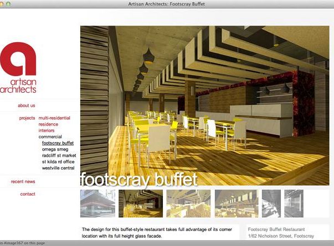
Task: Click the green zoom window button
Action: pyautogui.click(x=8, y=4)
